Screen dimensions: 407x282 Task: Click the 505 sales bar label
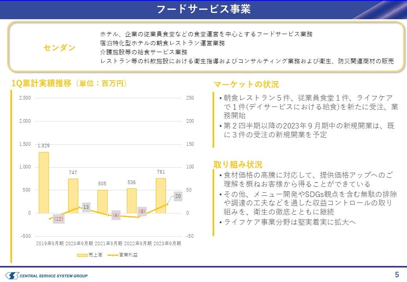(102, 184)
